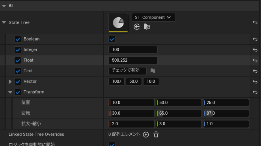261x146 pixels.
Task: Reset Boolean parameter to default
Action: (255, 39)
